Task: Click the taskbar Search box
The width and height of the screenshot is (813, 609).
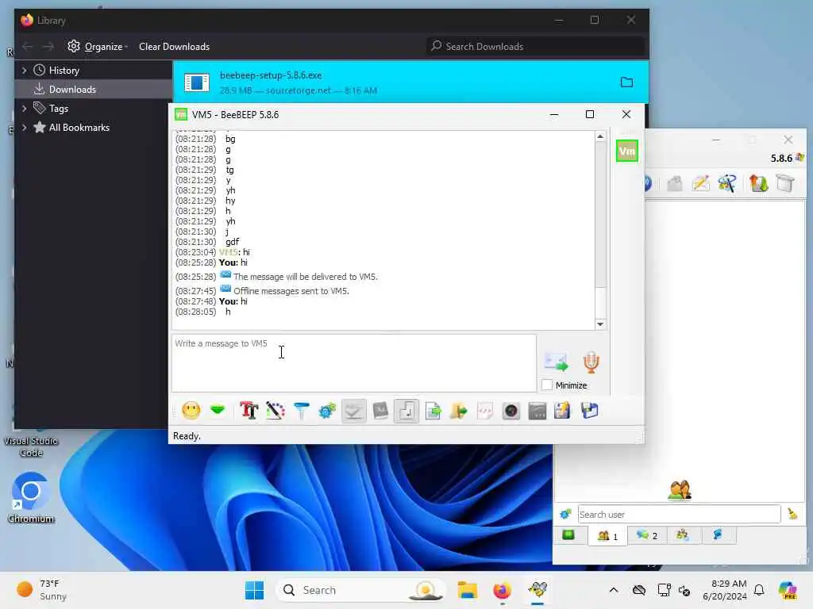Action: [x=361, y=590]
